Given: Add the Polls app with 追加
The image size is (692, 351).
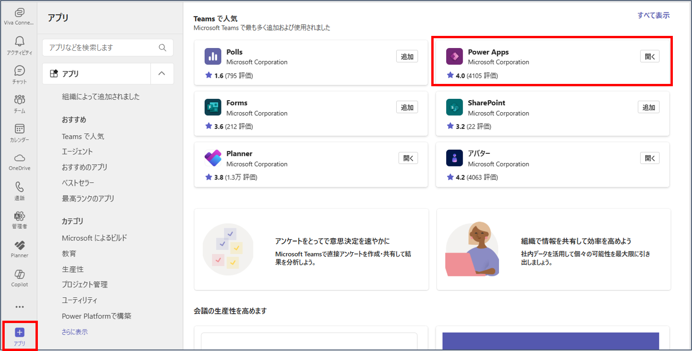Looking at the screenshot, I should (407, 56).
